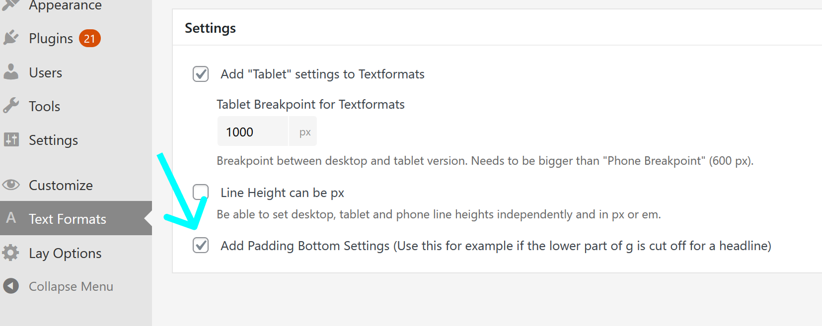The height and width of the screenshot is (326, 822).
Task: Click the 21 plugin updates badge
Action: click(x=89, y=38)
